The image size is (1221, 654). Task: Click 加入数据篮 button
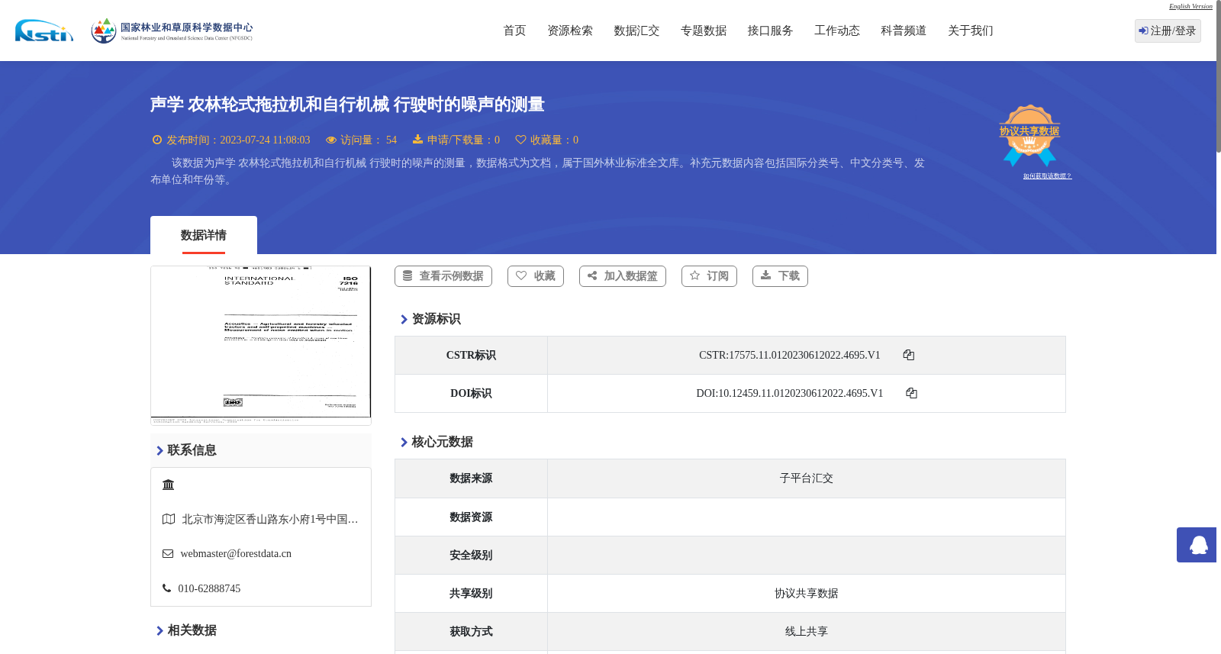click(623, 276)
